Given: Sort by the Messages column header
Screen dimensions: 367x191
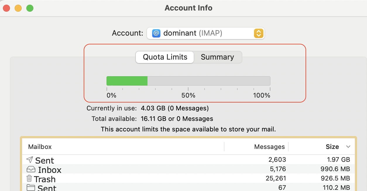Looking at the screenshot, I should 269,147.
